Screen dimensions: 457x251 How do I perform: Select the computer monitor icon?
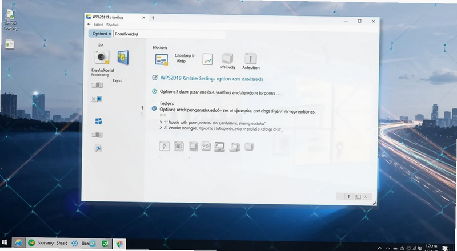click(x=219, y=147)
